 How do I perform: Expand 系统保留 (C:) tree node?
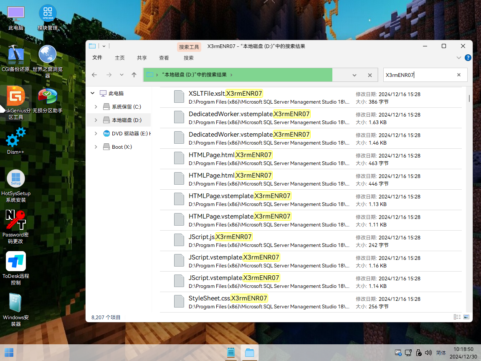coord(96,107)
